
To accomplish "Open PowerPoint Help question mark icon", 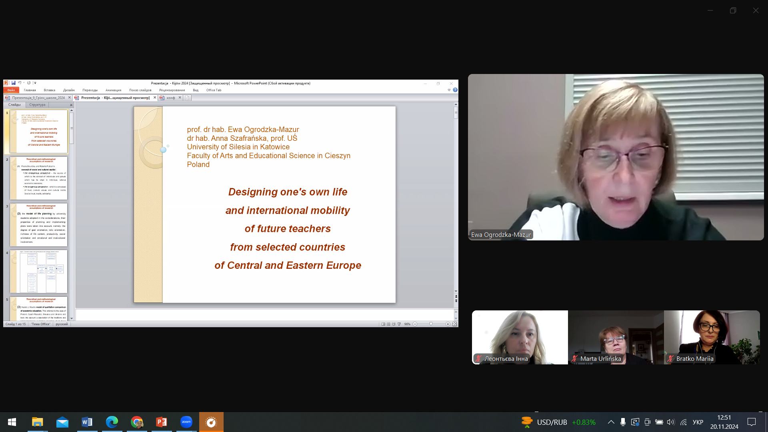I will click(455, 90).
